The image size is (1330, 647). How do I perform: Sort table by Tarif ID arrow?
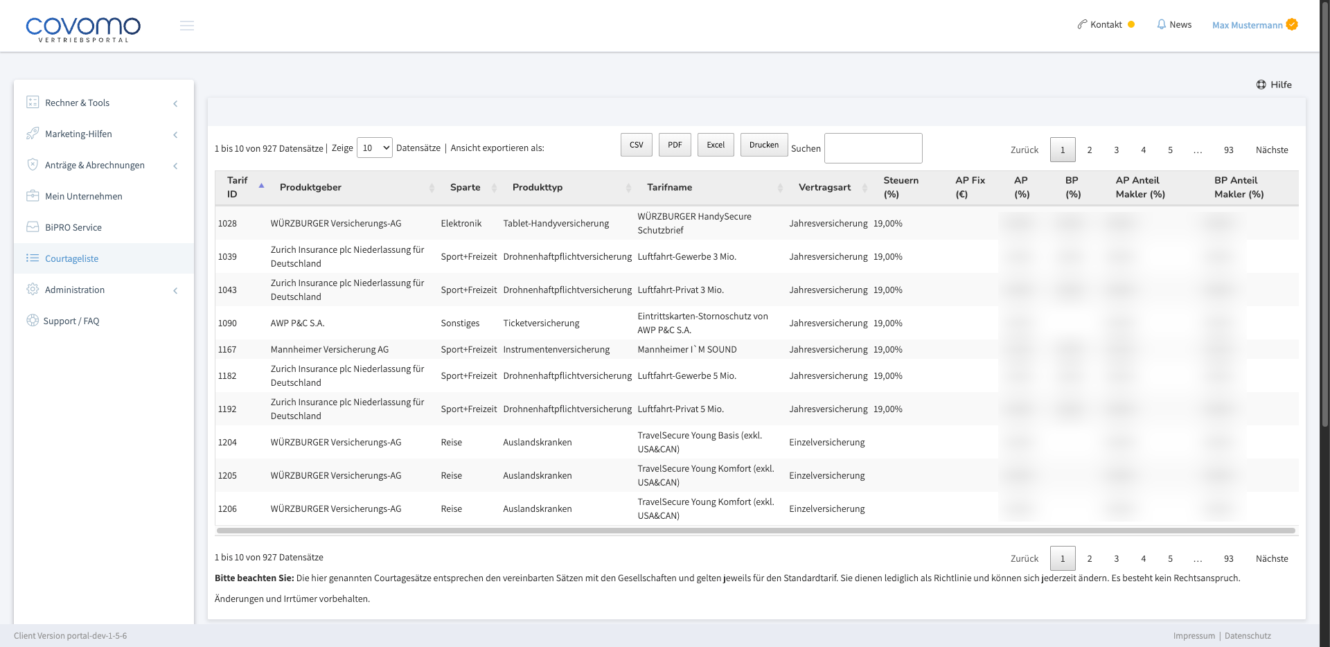click(261, 186)
